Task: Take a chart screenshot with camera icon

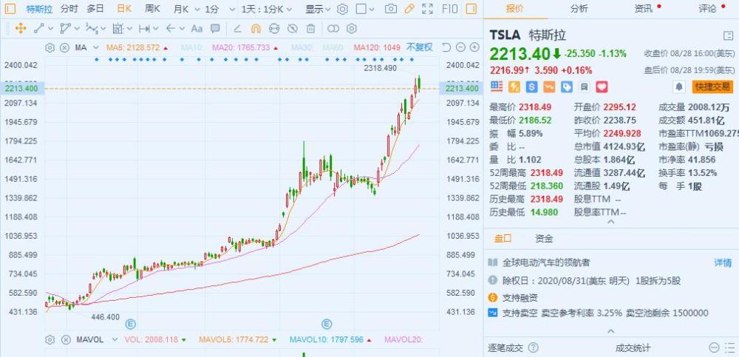Action: (x=391, y=8)
